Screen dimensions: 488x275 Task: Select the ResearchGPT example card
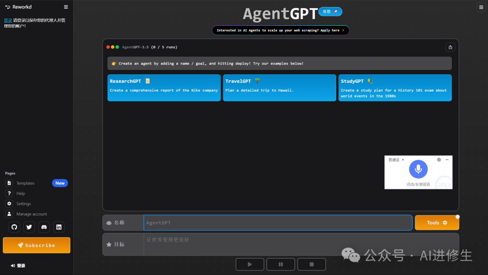pyautogui.click(x=164, y=88)
